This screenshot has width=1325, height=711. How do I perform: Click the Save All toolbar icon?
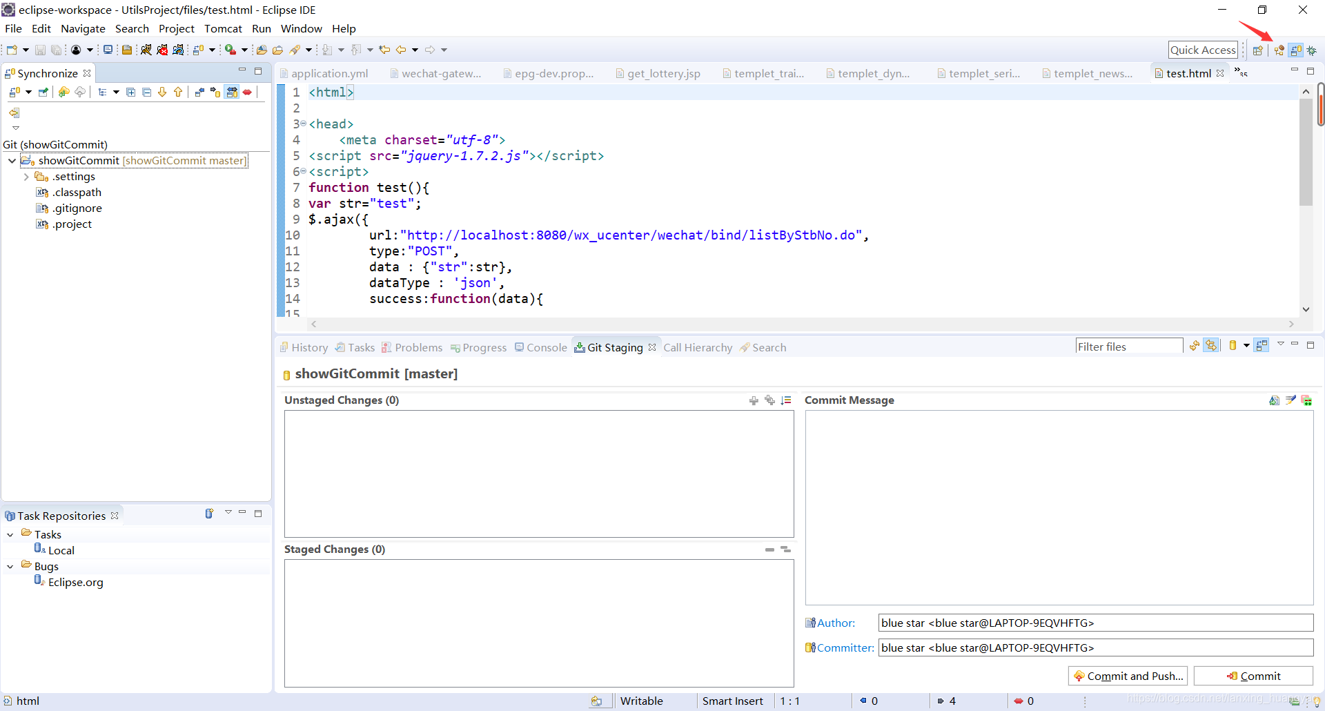pos(57,50)
